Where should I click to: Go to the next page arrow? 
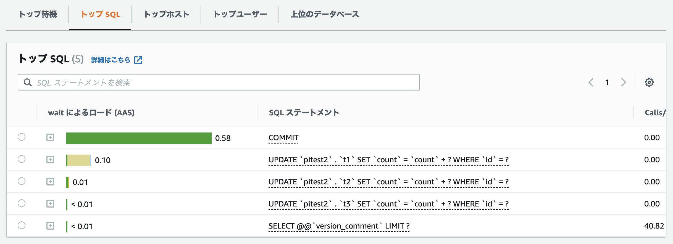pyautogui.click(x=624, y=82)
